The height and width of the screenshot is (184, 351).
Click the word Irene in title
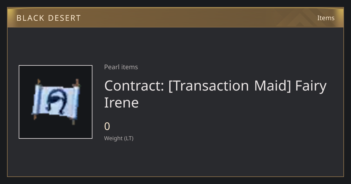(x=121, y=103)
